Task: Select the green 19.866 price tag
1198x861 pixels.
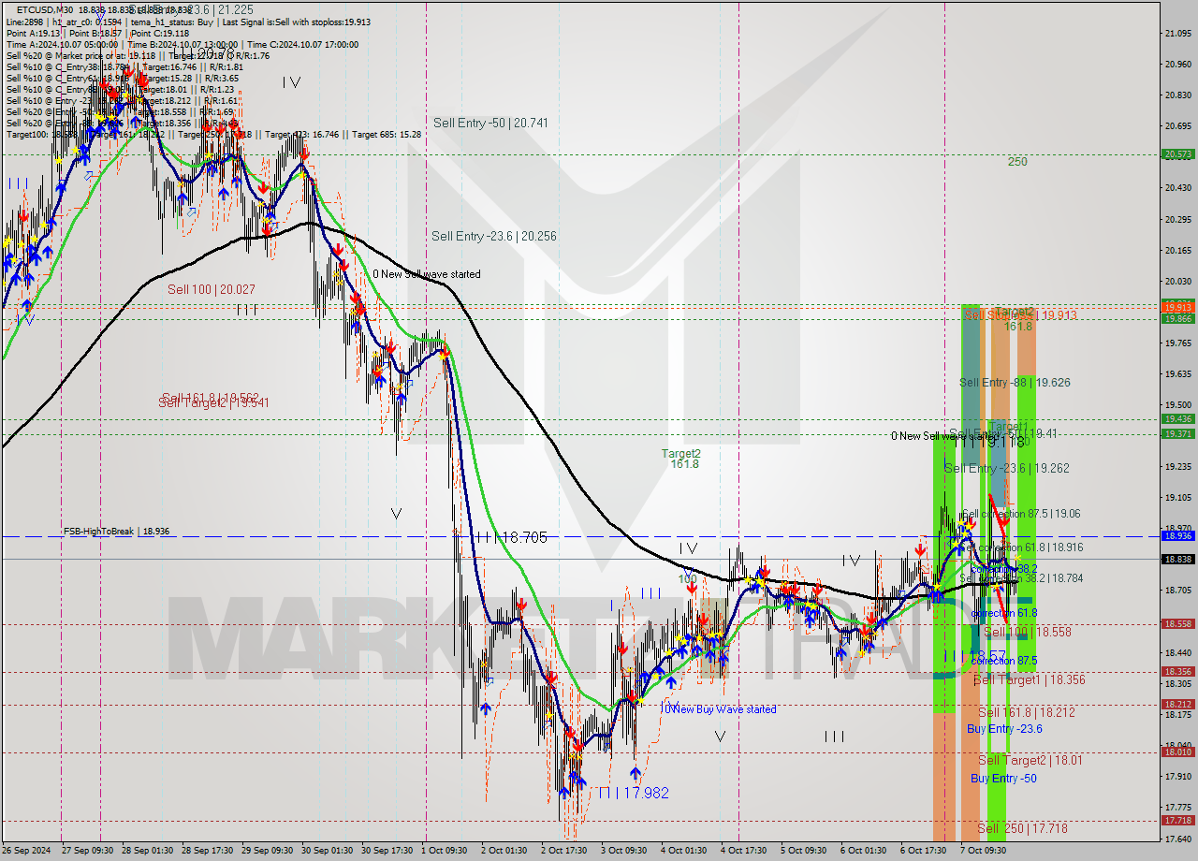Action: (1177, 318)
